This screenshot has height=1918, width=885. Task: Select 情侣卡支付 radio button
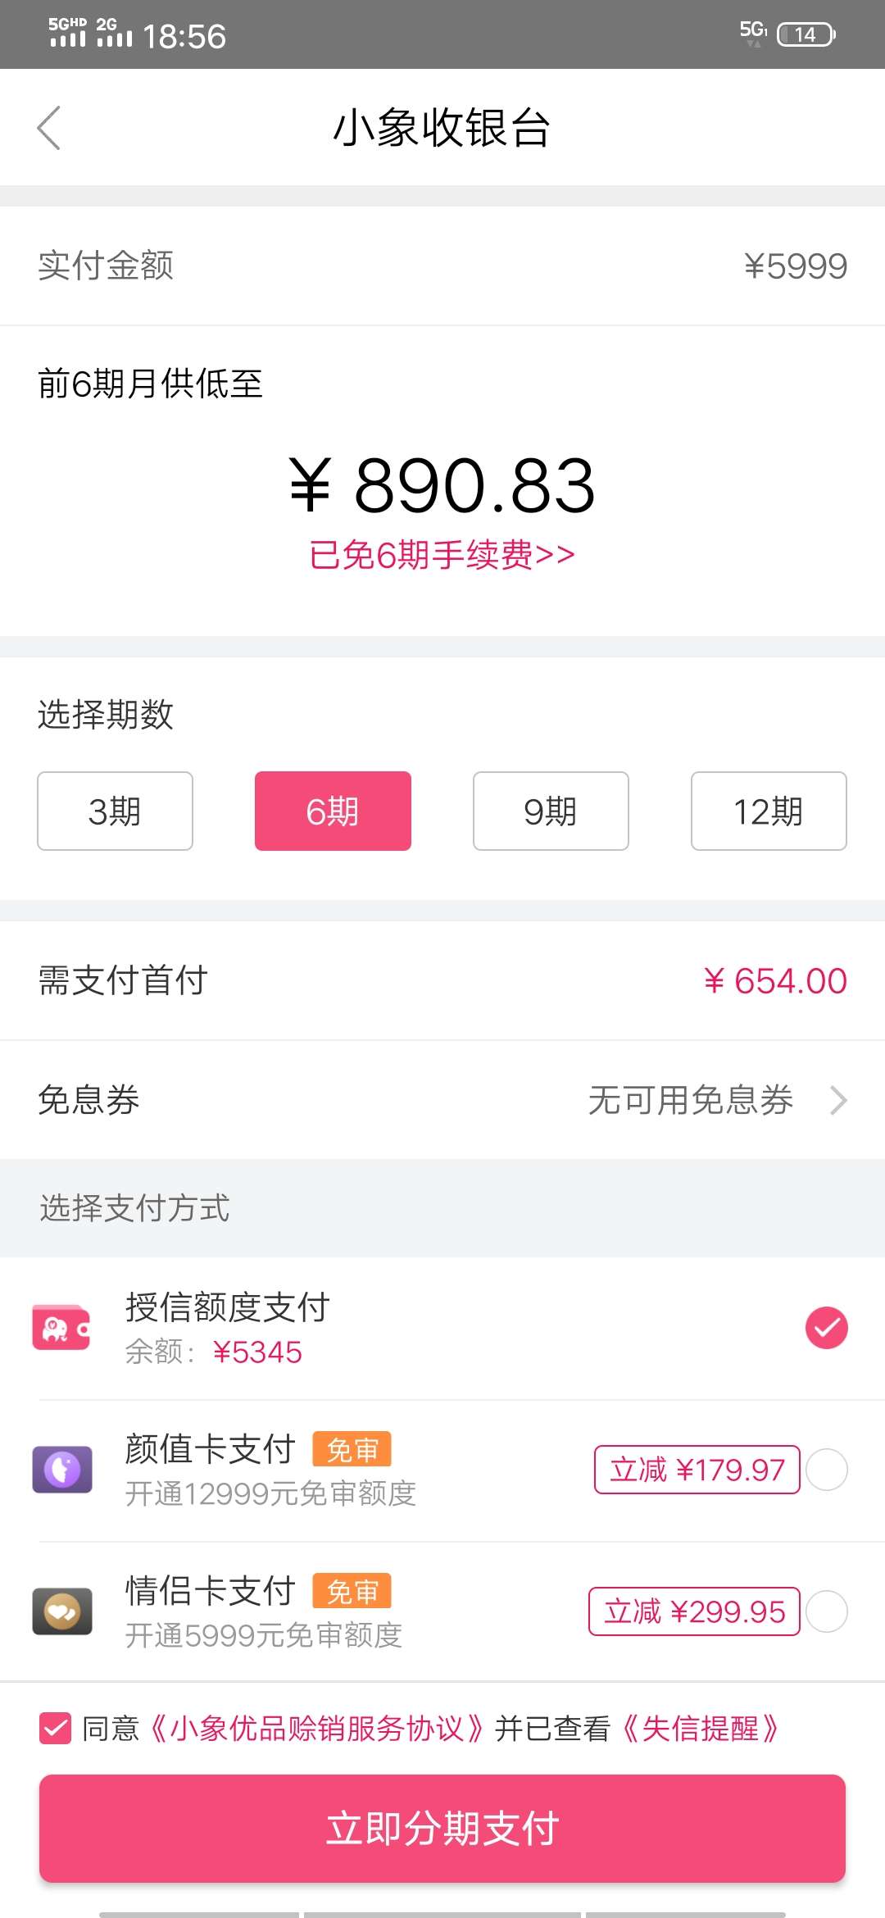pos(826,1611)
